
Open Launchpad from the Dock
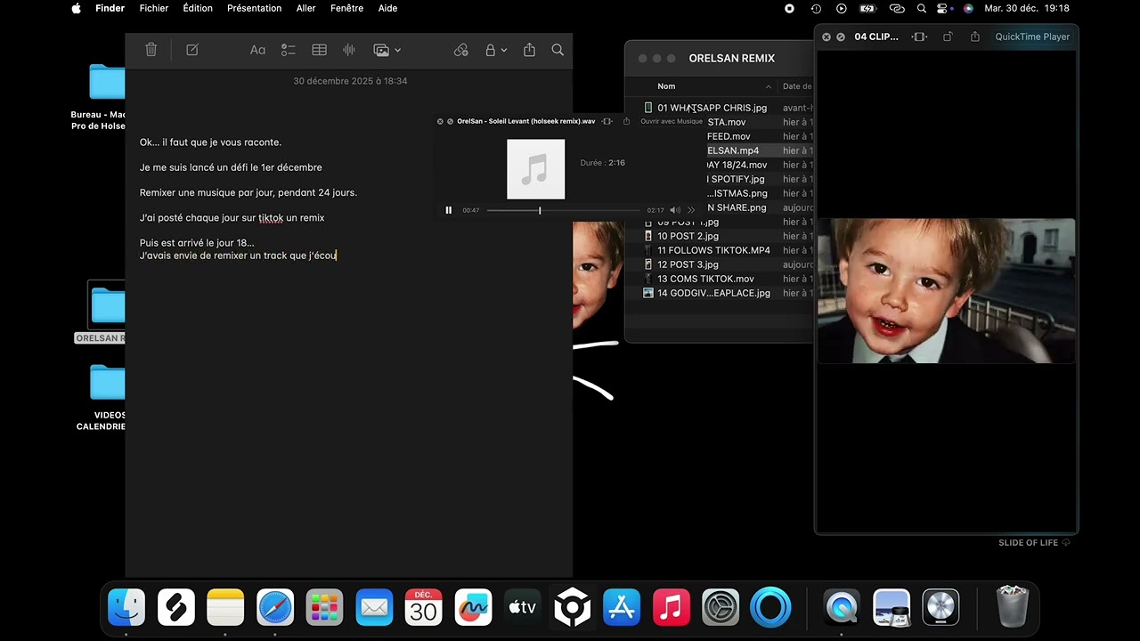click(324, 609)
